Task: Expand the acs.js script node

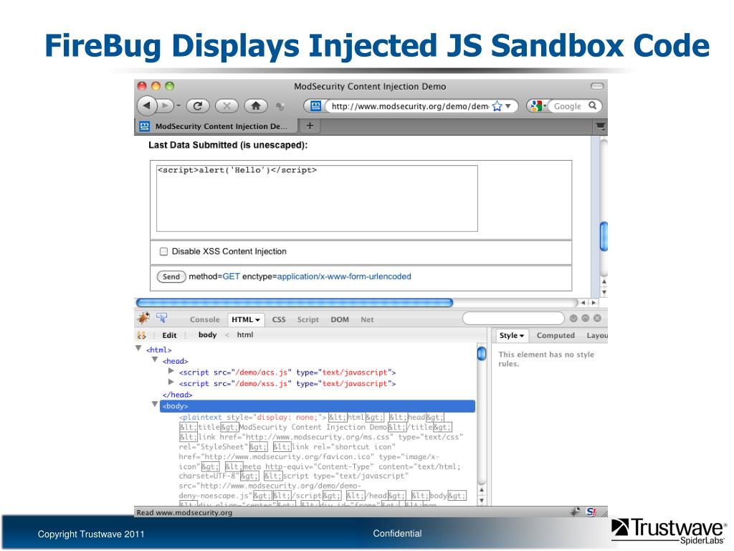Action: point(171,371)
